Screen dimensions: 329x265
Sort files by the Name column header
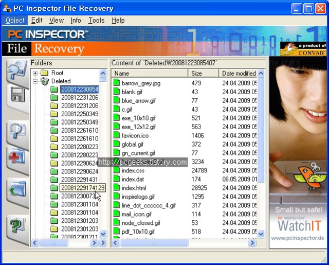(150, 73)
